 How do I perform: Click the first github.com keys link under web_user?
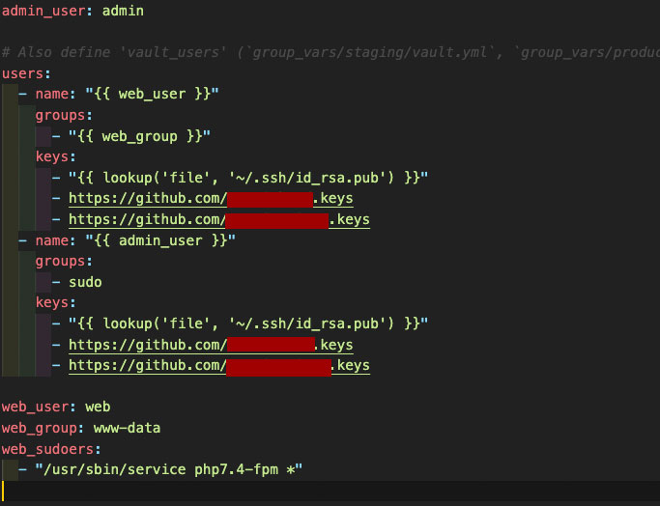coord(211,198)
